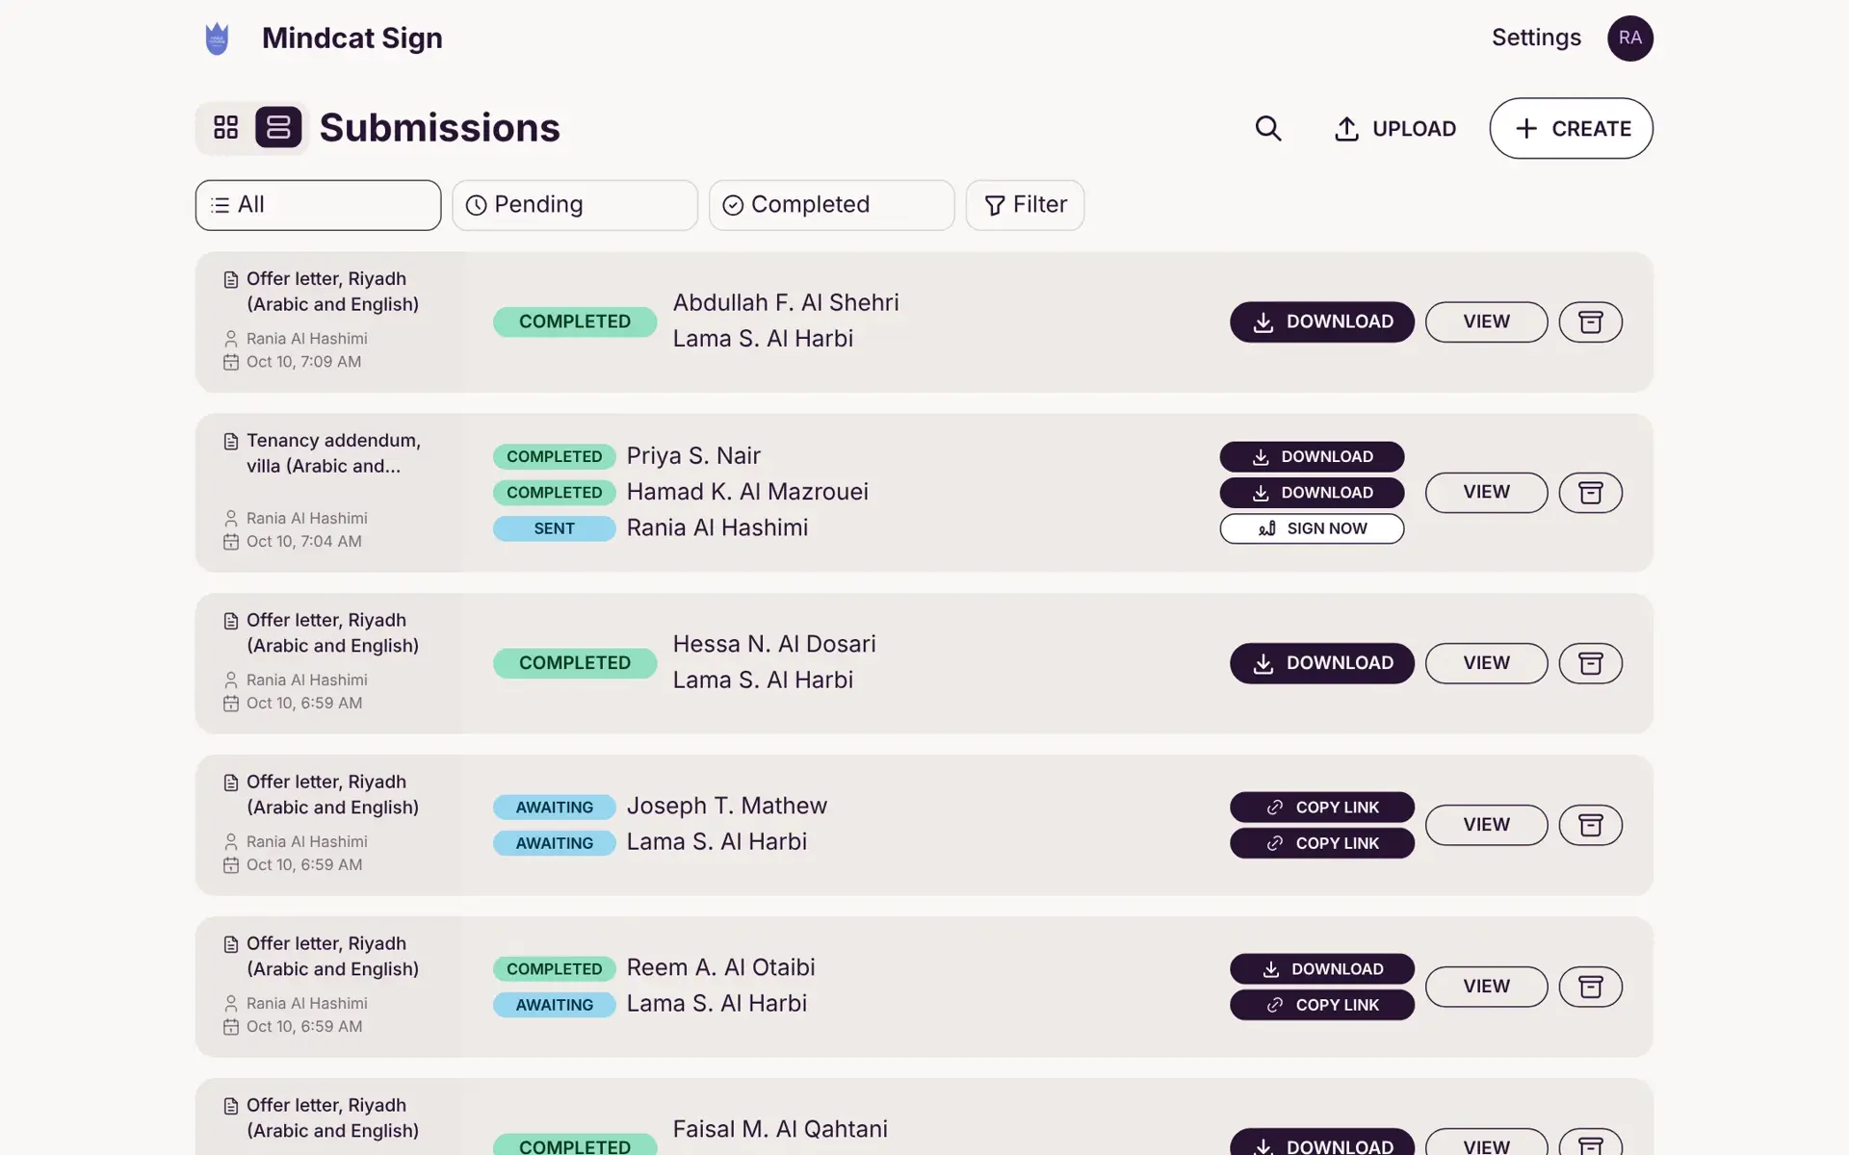
Task: Click Hamad K. Al Mazrouei name
Action: (x=747, y=492)
